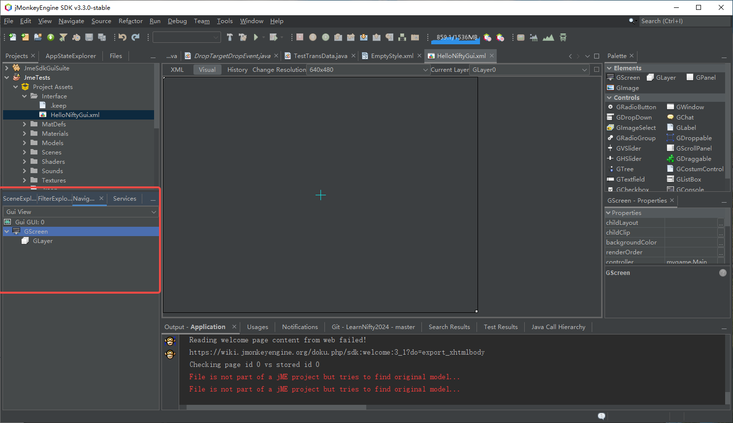733x423 pixels.
Task: Open the Gui View navigator dropdown
Action: (81, 212)
